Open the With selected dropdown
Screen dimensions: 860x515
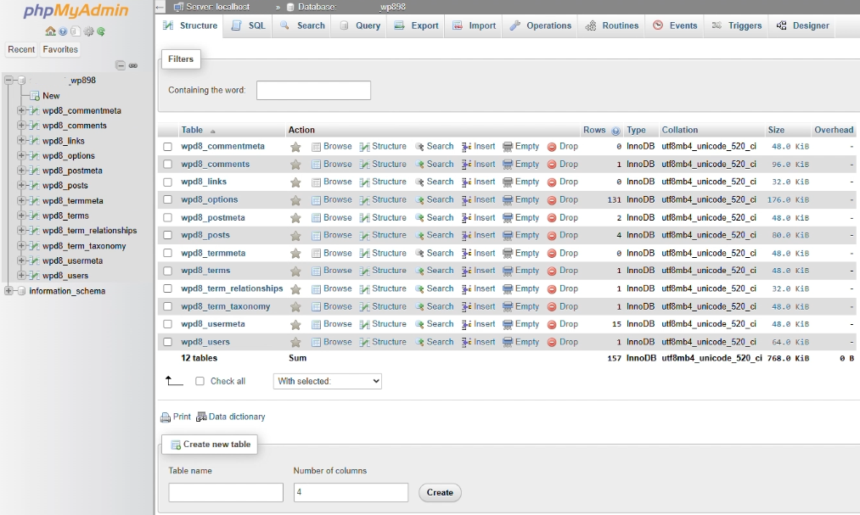pyautogui.click(x=327, y=381)
